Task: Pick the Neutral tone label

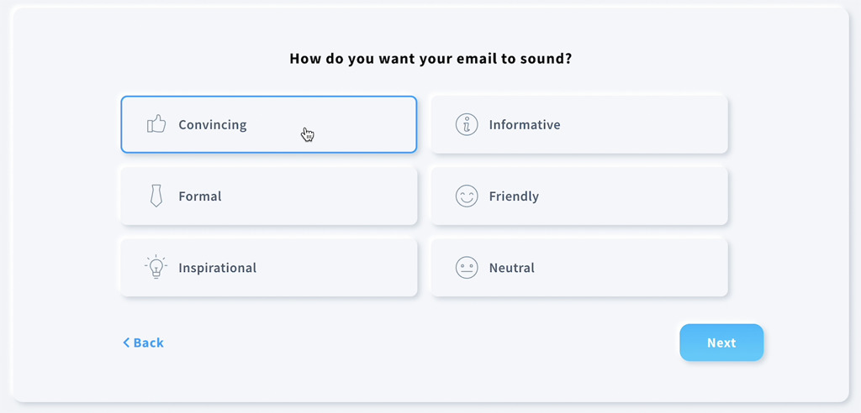Action: (512, 269)
